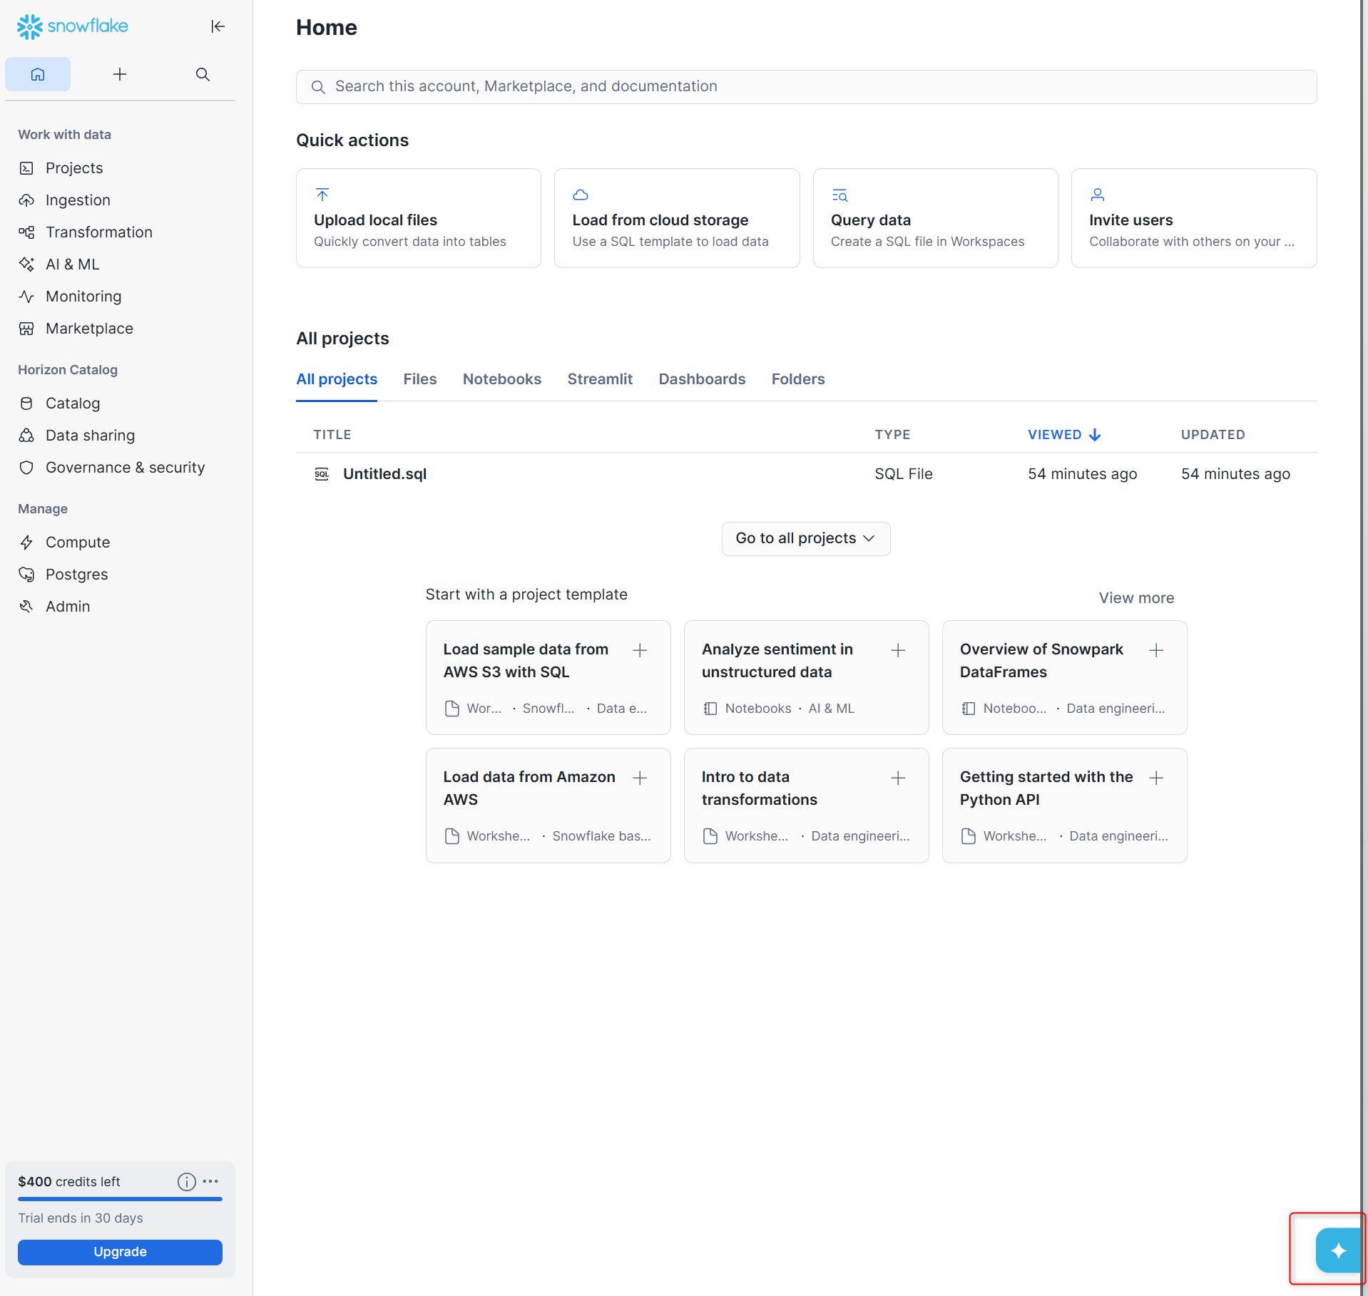Image resolution: width=1368 pixels, height=1296 pixels.
Task: Click the account search input field
Action: point(806,86)
